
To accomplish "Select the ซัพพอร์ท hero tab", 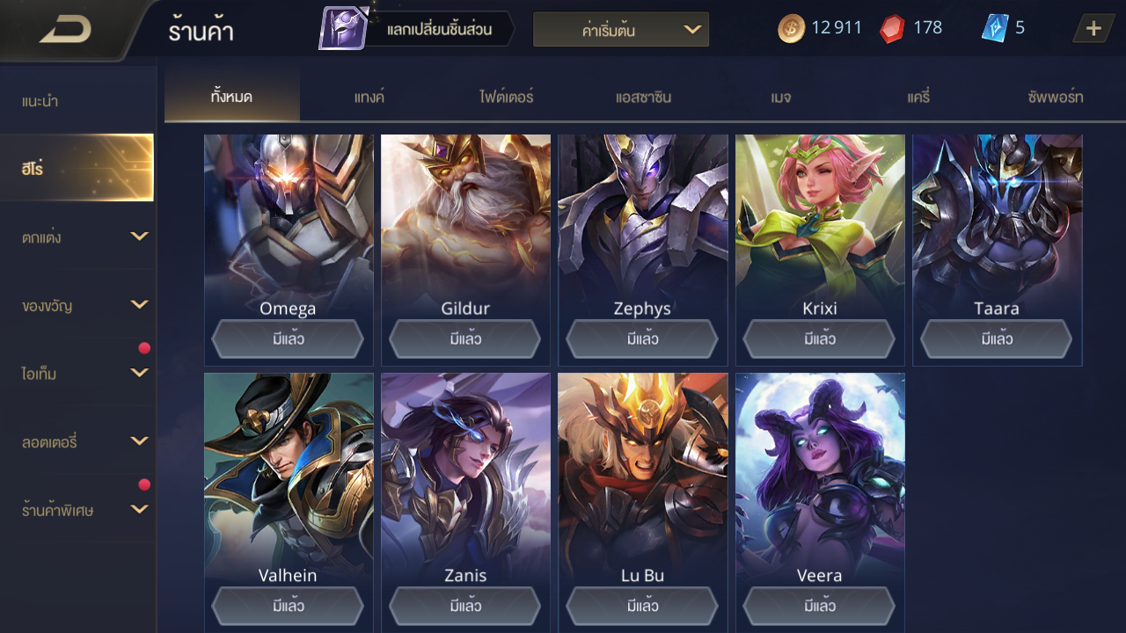I will coord(1056,97).
